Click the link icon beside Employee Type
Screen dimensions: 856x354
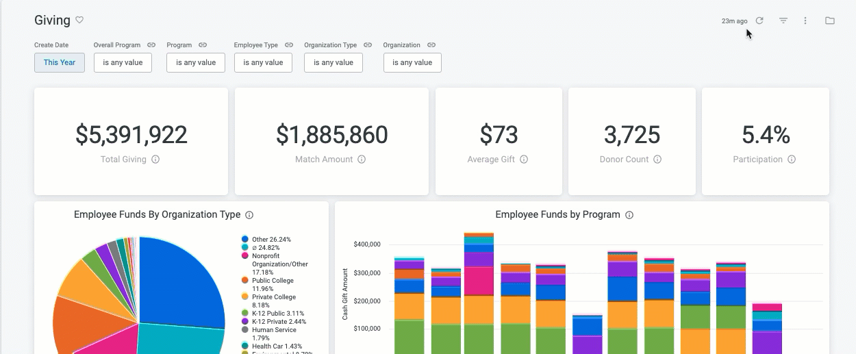(x=289, y=45)
